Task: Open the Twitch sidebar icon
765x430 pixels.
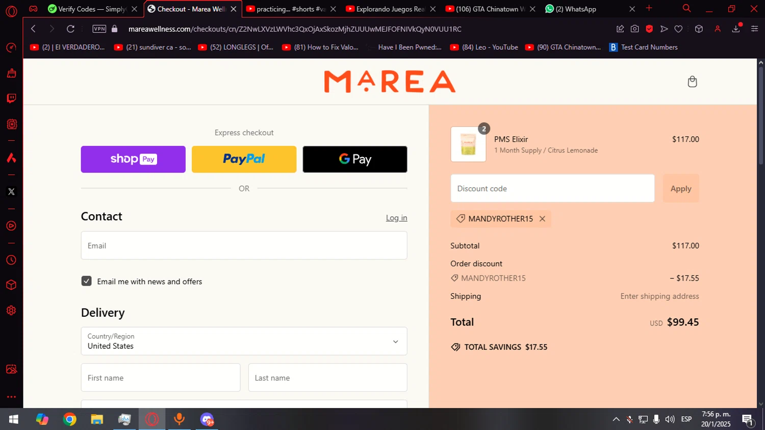Action: click(x=11, y=98)
